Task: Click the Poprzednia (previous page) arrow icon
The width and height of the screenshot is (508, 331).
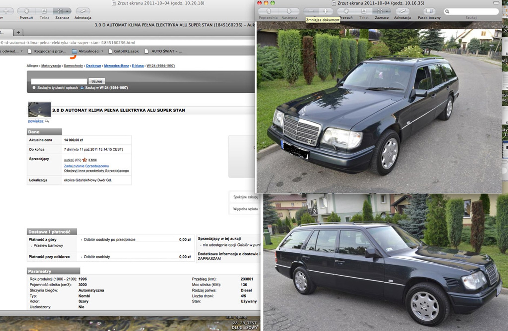Action: point(268,11)
